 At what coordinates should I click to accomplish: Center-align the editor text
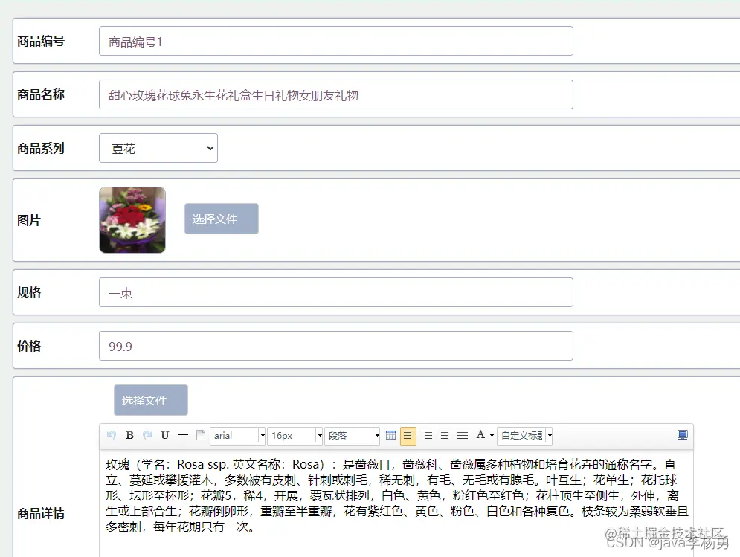pyautogui.click(x=445, y=435)
